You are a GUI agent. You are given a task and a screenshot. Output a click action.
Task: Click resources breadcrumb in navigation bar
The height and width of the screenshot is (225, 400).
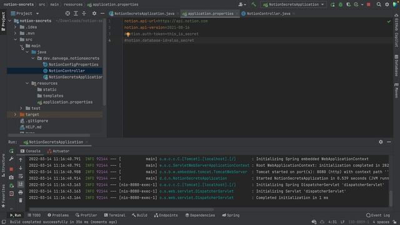[x=73, y=4]
